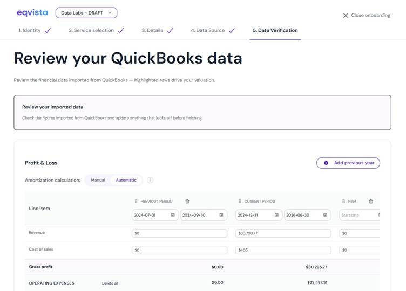
Task: Go to step 2. Service selection
Action: (91, 30)
